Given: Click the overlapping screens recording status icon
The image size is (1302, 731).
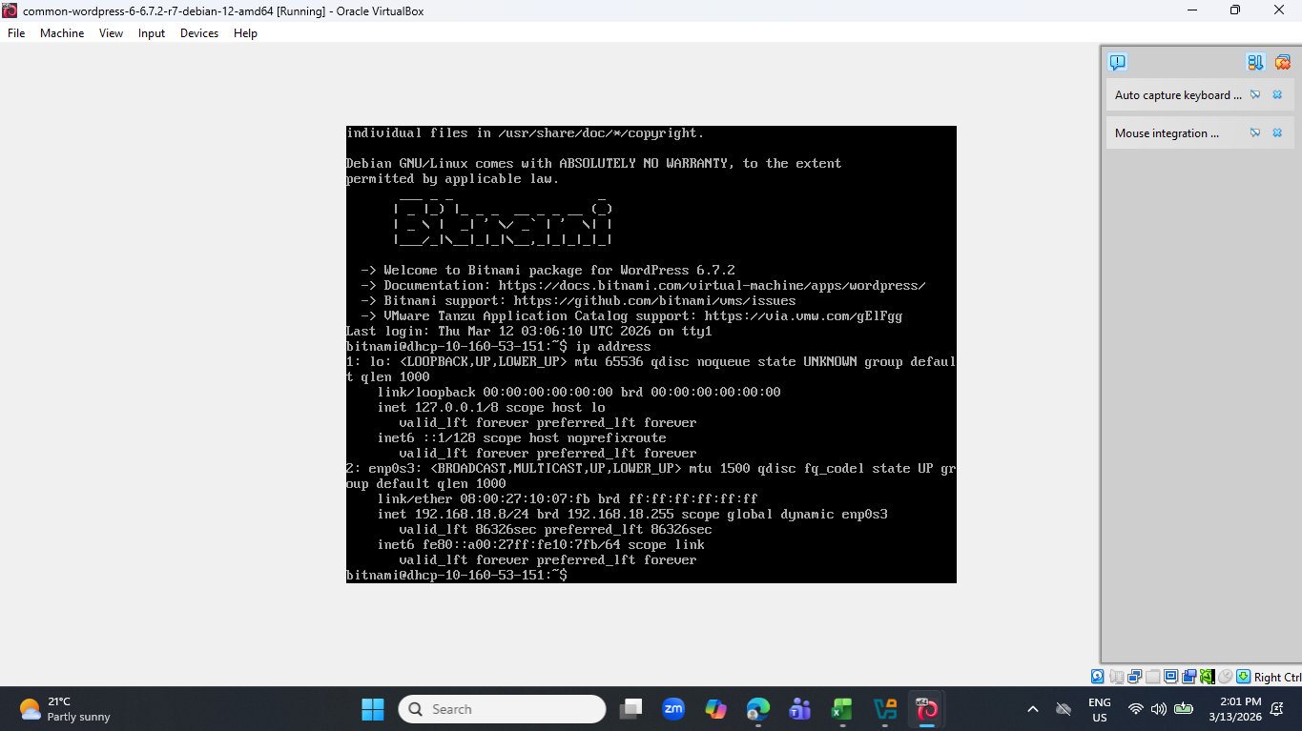Looking at the screenshot, I should point(1188,677).
